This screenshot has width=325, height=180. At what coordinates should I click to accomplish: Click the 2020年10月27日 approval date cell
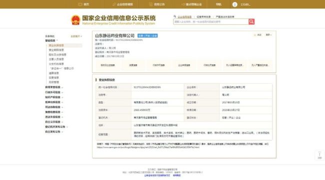point(230,110)
